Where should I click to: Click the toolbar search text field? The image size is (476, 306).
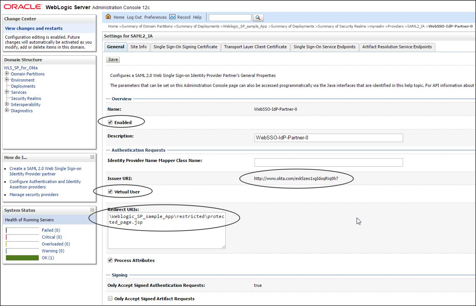pos(230,18)
